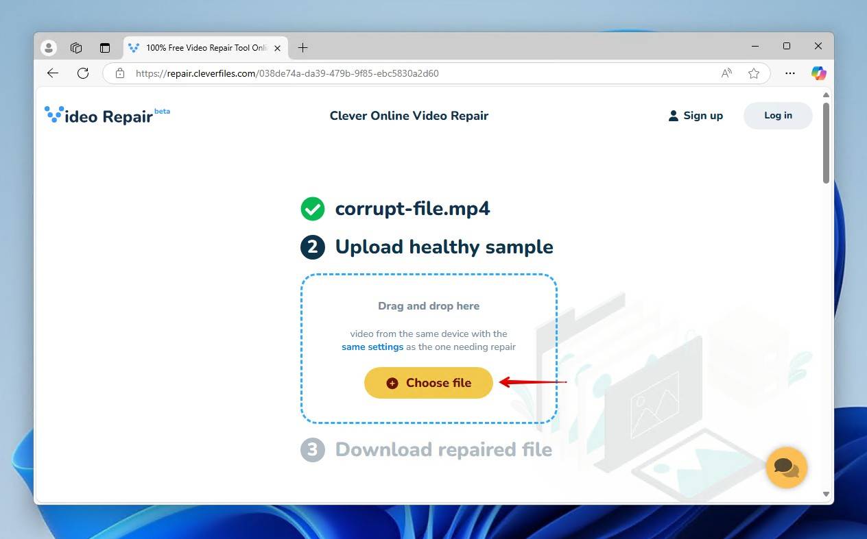Open the Read aloud icon

coord(726,73)
